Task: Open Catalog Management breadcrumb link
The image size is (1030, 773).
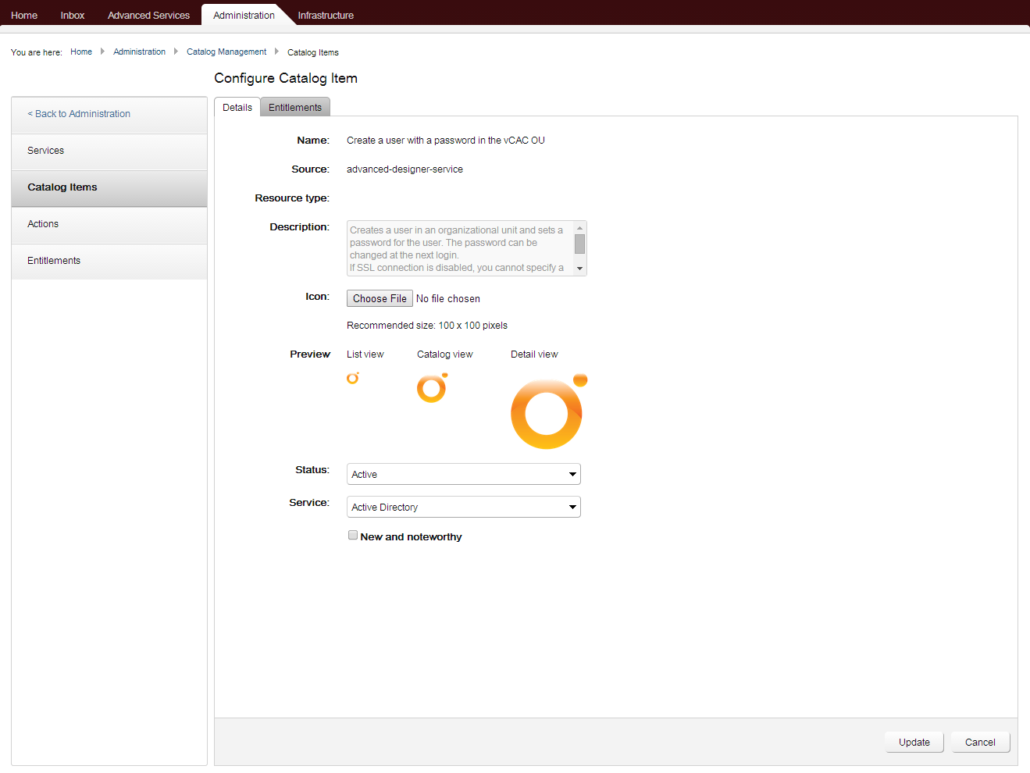Action: click(226, 52)
